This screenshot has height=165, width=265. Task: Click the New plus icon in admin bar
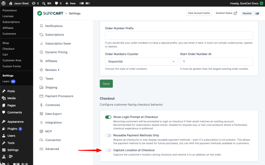[x=67, y=3]
